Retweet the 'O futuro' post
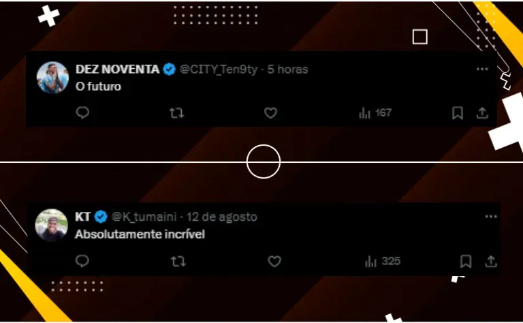The image size is (523, 323). click(x=176, y=113)
